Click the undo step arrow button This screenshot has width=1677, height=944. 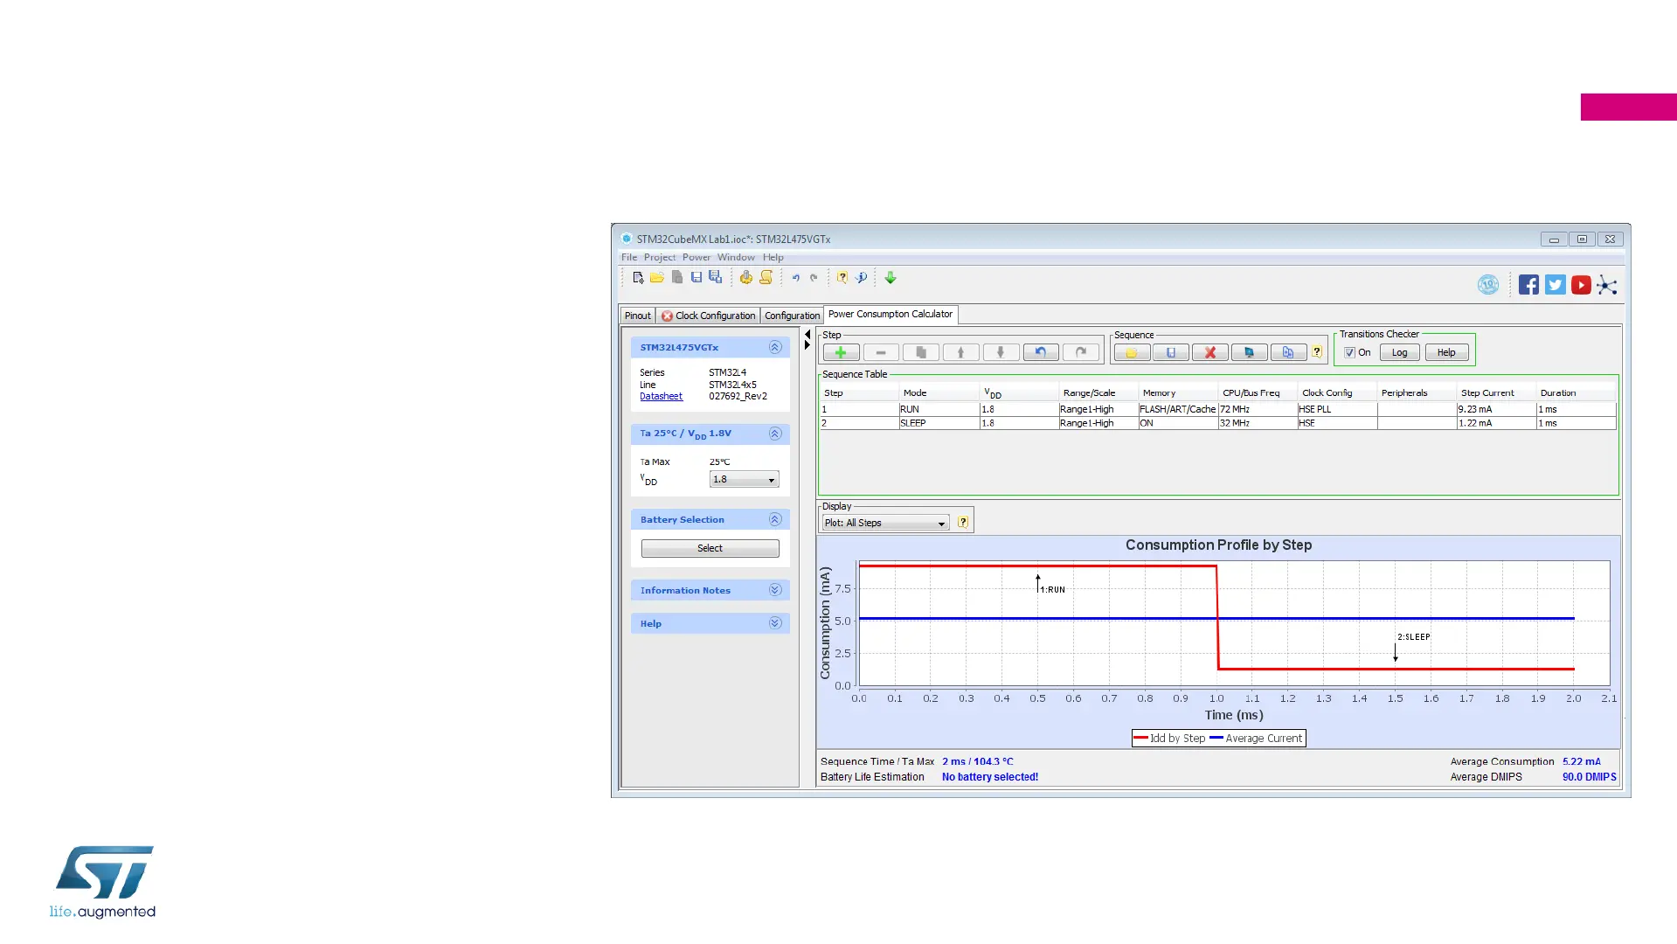click(x=1040, y=352)
